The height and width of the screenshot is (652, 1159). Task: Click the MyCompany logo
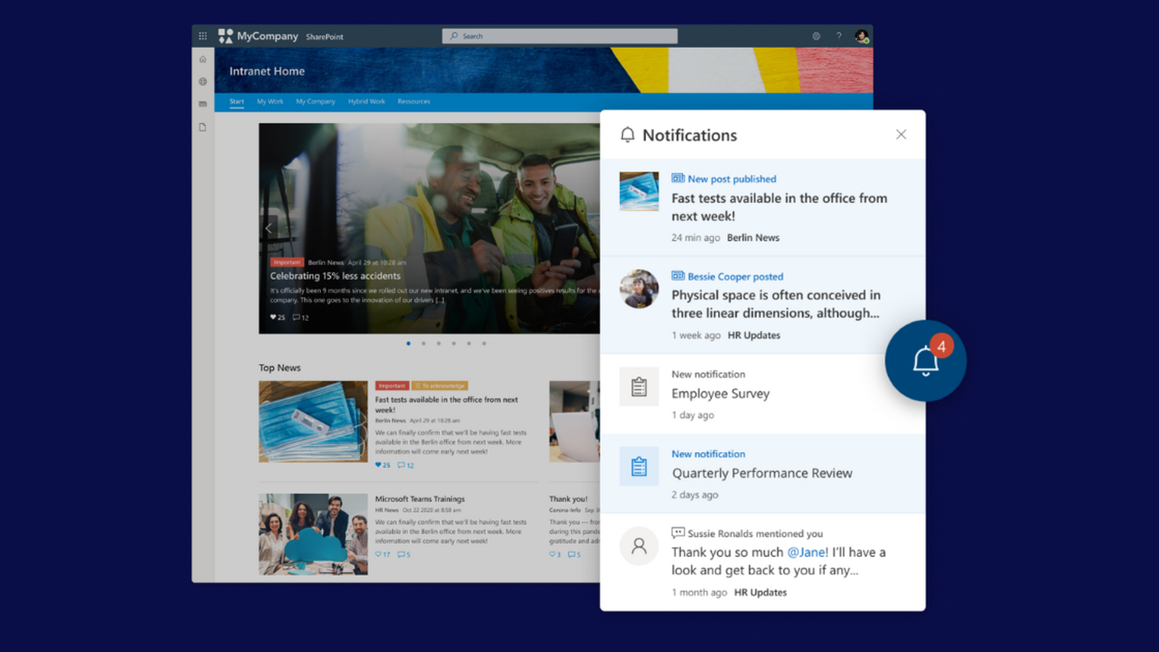point(258,35)
